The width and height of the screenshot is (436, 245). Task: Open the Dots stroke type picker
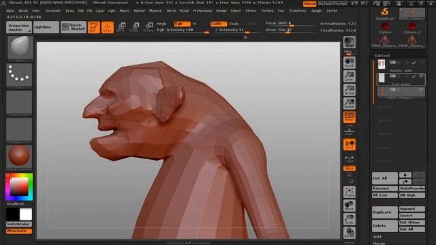click(x=19, y=76)
